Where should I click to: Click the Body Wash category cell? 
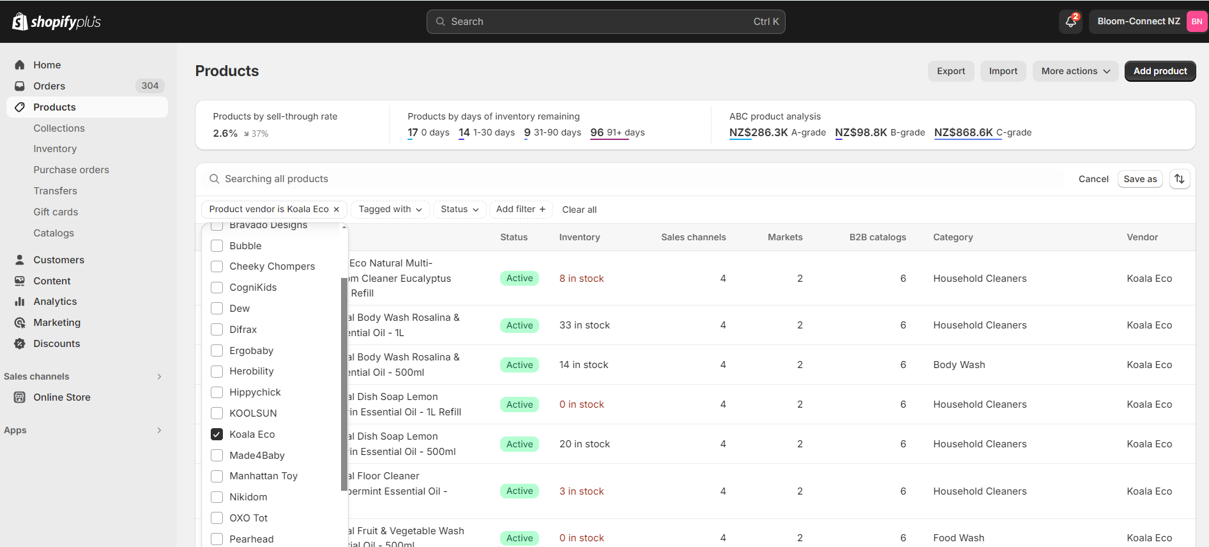[959, 365]
